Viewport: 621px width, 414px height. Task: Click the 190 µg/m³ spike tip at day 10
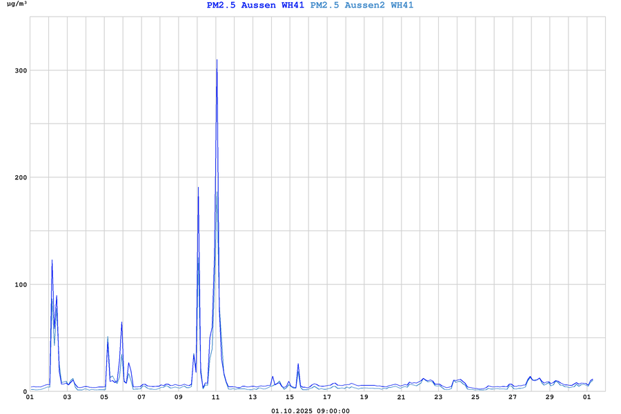click(198, 188)
